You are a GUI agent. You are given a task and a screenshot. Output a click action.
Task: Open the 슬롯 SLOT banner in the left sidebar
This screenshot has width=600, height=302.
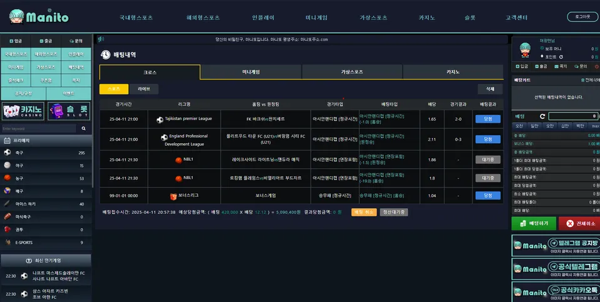(x=69, y=111)
